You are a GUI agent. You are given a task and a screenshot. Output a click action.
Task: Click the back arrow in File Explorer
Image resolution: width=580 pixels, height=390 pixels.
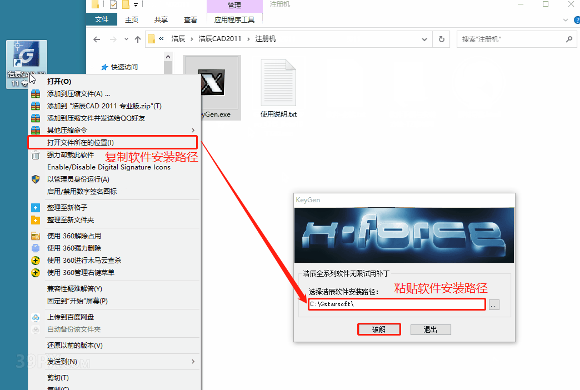(x=97, y=39)
